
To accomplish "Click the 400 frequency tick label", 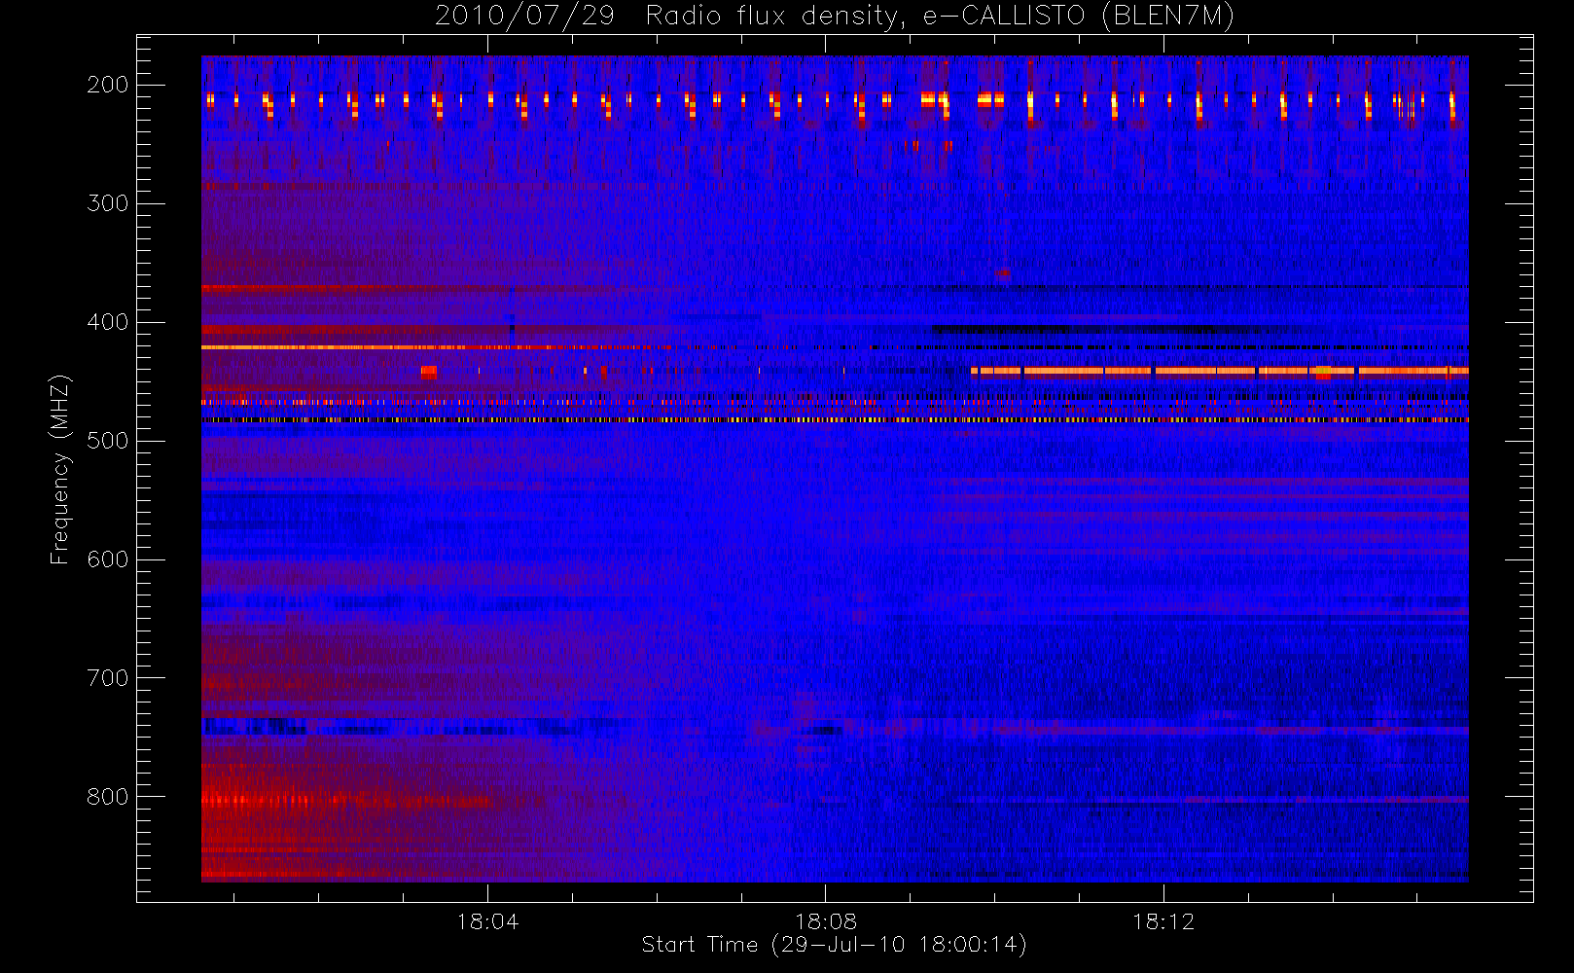I will pyautogui.click(x=108, y=322).
